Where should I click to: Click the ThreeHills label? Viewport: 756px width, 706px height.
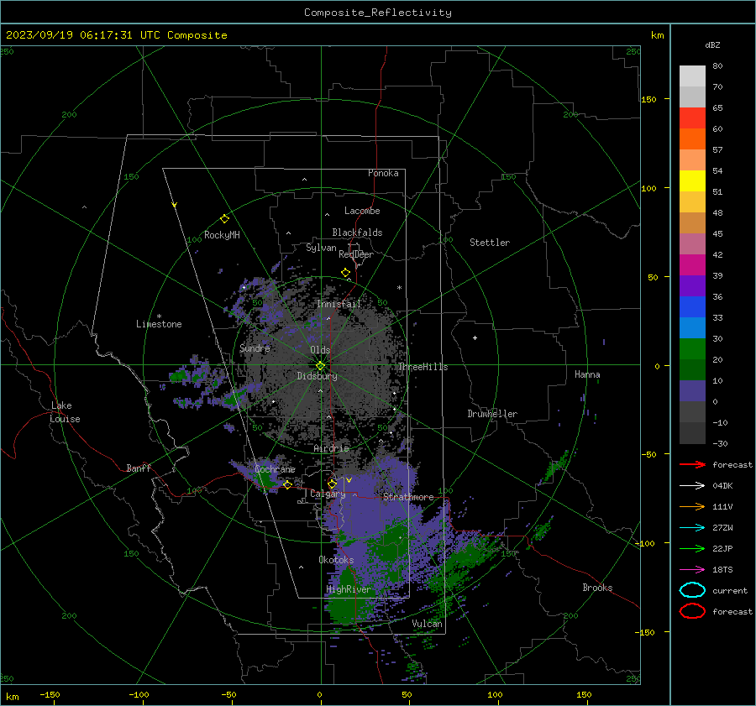click(x=423, y=367)
